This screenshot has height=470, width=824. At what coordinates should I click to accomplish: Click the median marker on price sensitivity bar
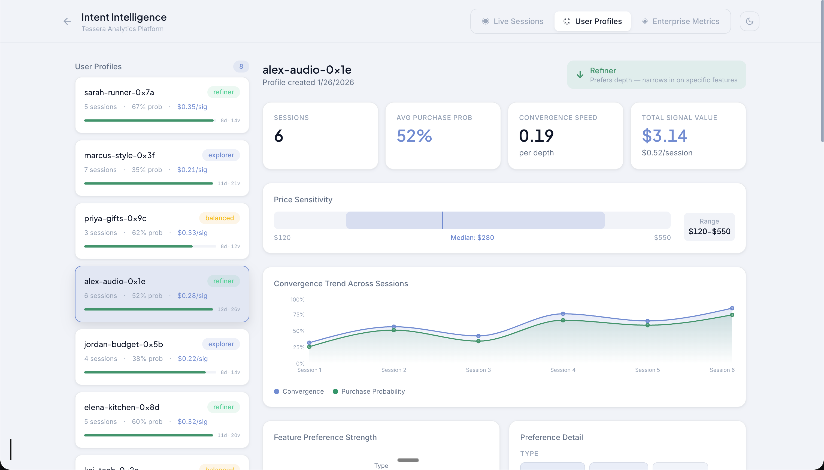point(443,220)
